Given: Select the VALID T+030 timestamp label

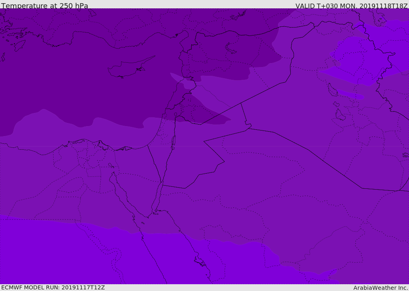Looking at the screenshot, I should point(351,6).
